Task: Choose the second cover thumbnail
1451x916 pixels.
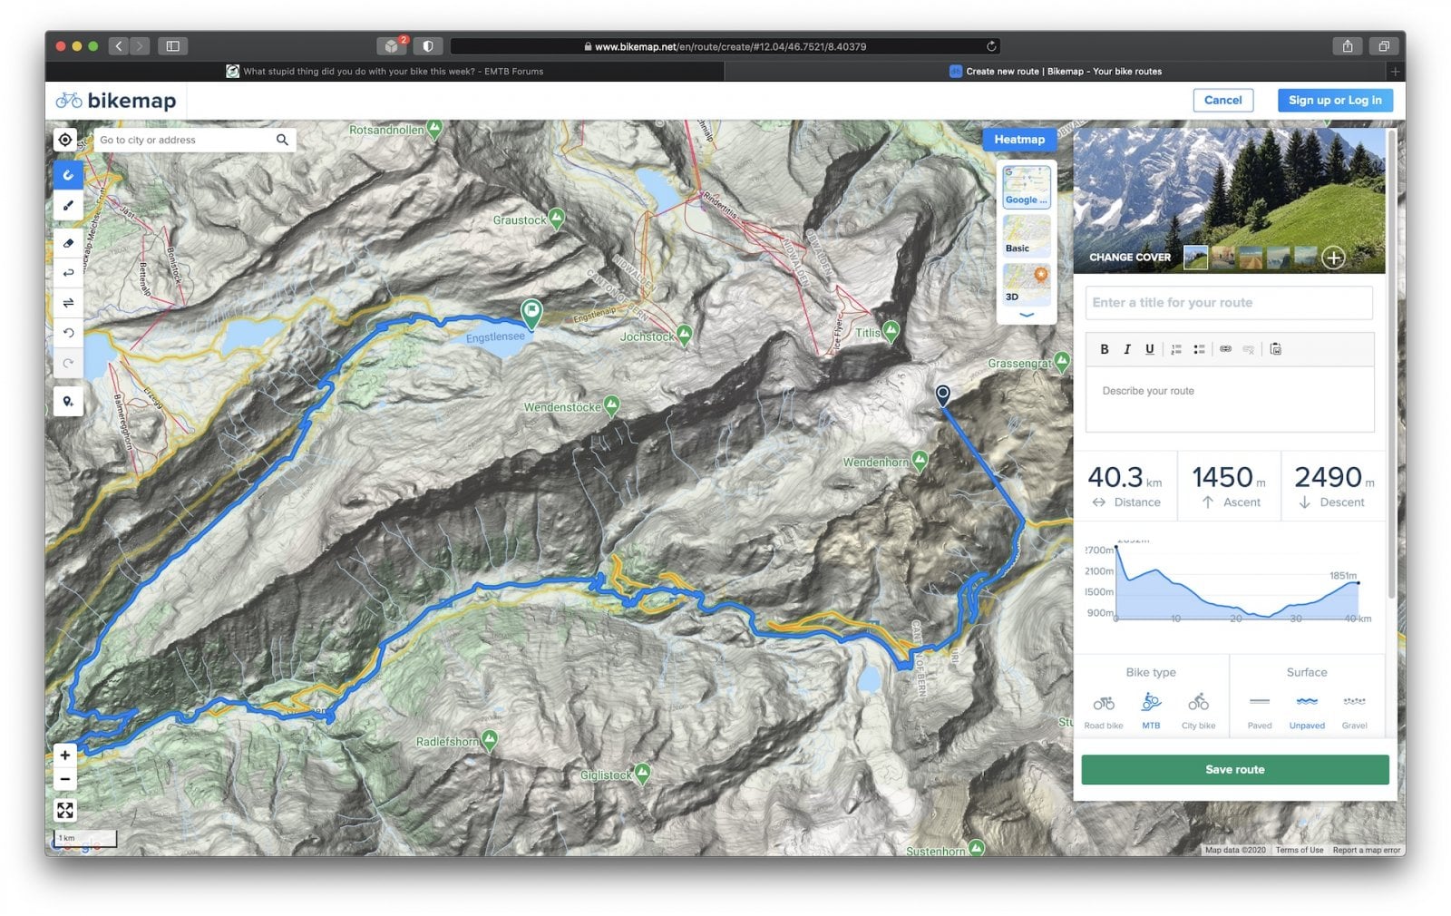Action: pyautogui.click(x=1223, y=258)
